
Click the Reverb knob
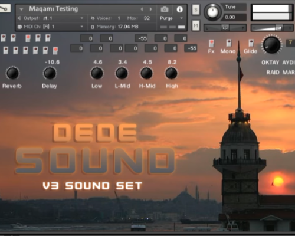point(12,73)
